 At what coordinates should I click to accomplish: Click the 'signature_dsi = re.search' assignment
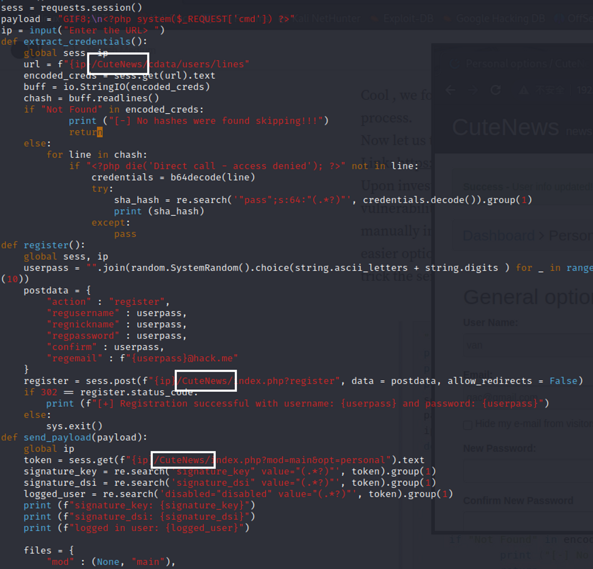pyautogui.click(x=230, y=483)
